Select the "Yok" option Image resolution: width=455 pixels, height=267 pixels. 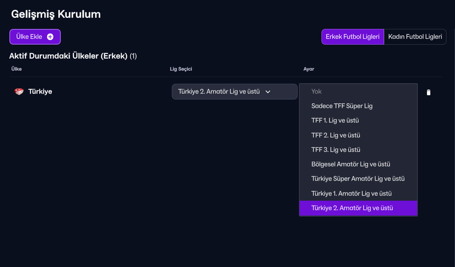coord(316,91)
